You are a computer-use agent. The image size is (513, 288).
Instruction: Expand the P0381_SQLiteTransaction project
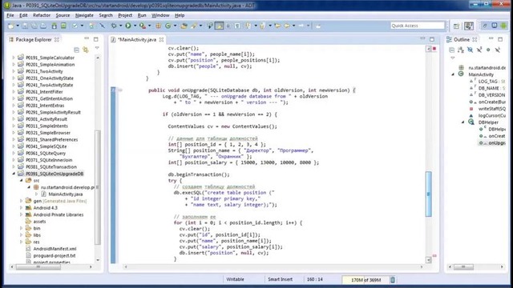(14, 167)
